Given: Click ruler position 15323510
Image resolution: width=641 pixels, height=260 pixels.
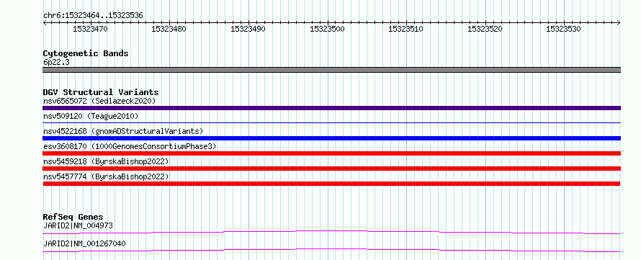Looking at the screenshot, I should tap(406, 29).
